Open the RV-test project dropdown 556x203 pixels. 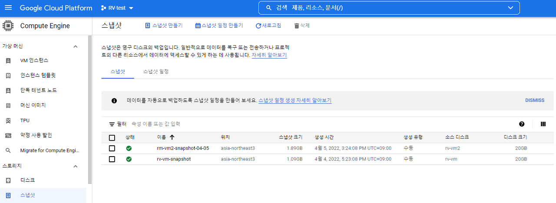coord(117,8)
